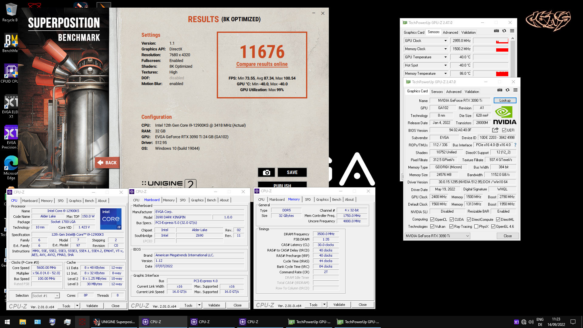Switch to Graphics Card tab in GPU-Z Sensors window

click(414, 32)
